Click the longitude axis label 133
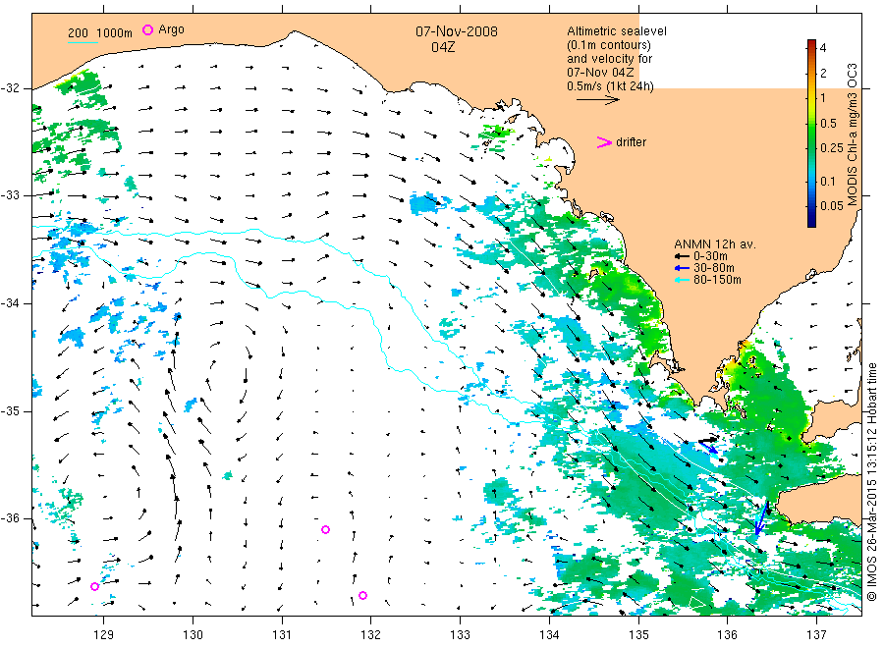Screen dimensions: 884x648 coord(460,635)
